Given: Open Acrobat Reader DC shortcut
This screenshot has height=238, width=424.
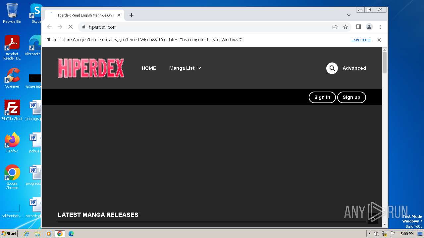Looking at the screenshot, I should (x=12, y=48).
